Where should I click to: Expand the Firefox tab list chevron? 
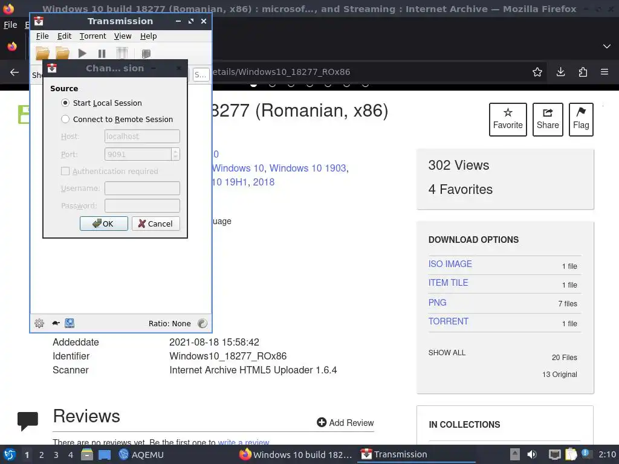pos(607,46)
